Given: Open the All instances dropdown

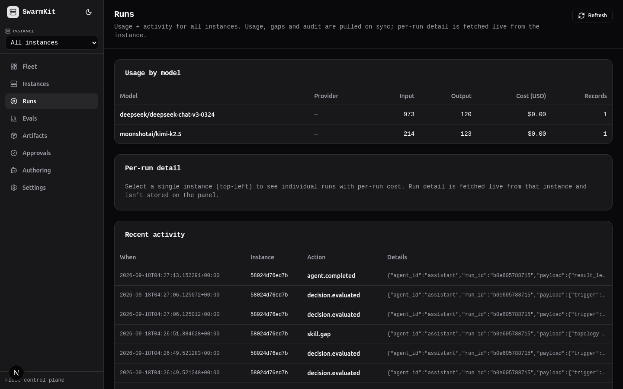Looking at the screenshot, I should tap(51, 43).
